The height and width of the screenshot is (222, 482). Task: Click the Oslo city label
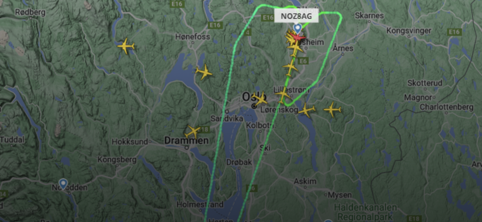(x=254, y=96)
